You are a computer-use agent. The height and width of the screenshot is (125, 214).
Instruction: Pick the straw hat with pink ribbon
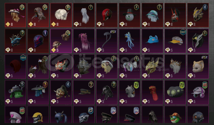(x=15, y=15)
